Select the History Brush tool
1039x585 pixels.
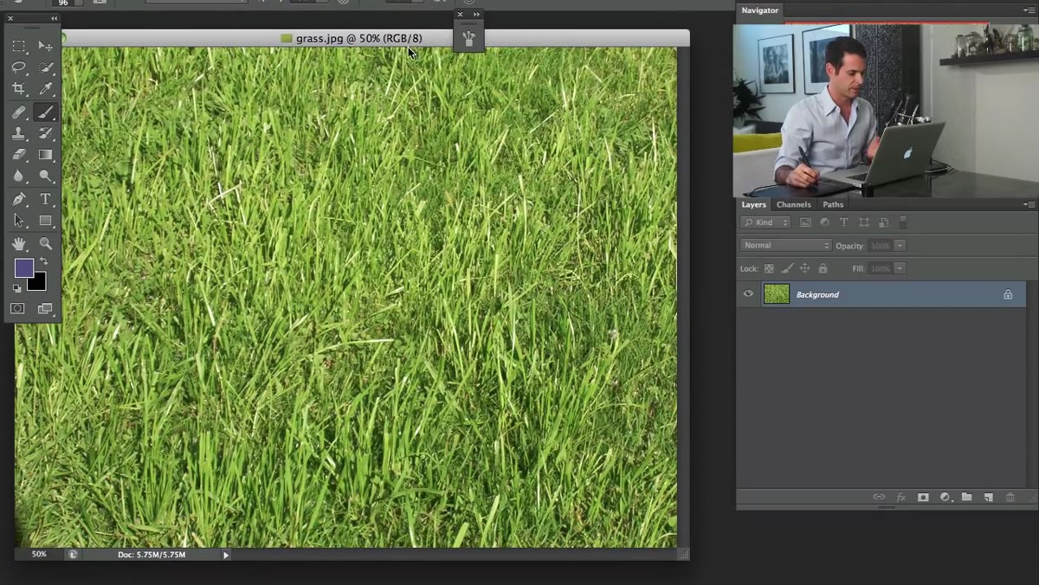tap(45, 133)
